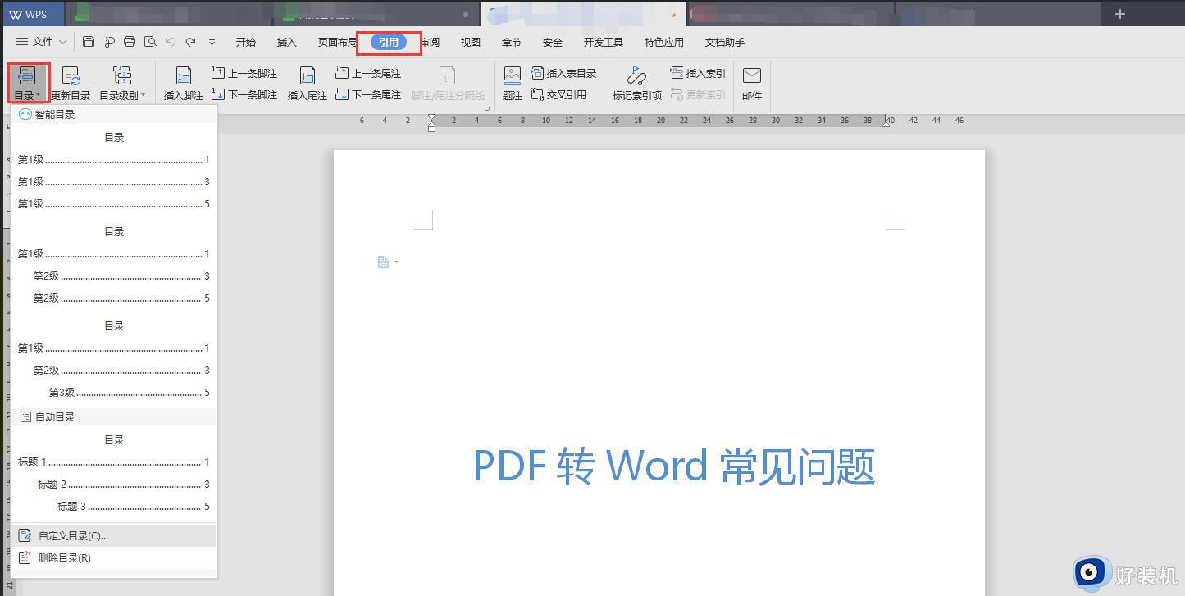Viewport: 1185px width, 596px height.
Task: Switch to the 页面布局 tab
Action: point(337,42)
